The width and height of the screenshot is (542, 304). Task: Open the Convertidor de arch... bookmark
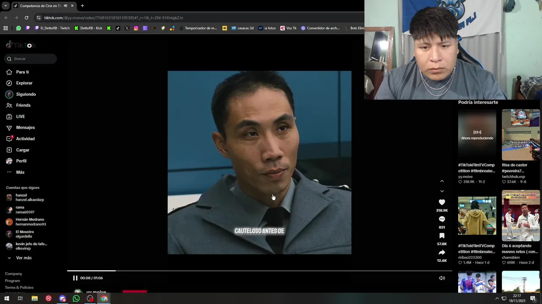click(320, 28)
